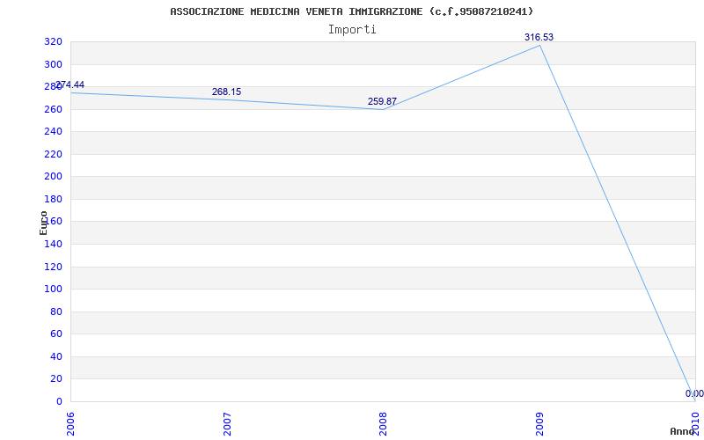Click the 60 y-axis tick label
The image size is (704, 440).
pos(55,334)
